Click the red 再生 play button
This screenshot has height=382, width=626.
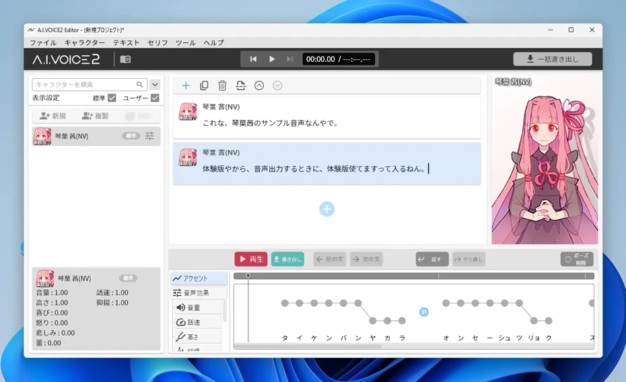[250, 259]
